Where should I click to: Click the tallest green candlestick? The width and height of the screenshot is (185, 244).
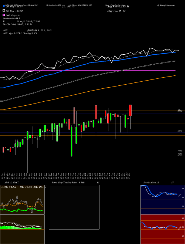point(71,142)
